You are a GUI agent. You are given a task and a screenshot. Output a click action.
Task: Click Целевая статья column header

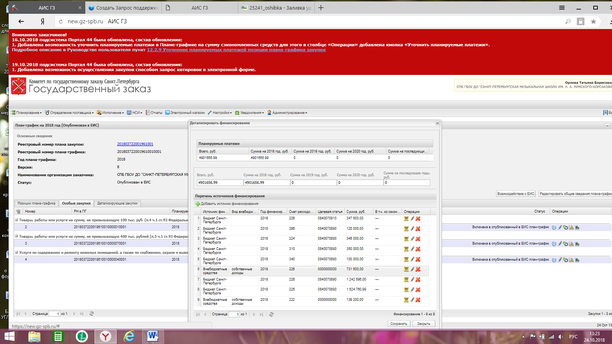330,212
